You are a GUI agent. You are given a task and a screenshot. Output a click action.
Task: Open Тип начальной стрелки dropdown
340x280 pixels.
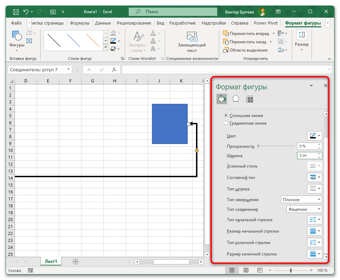point(315,220)
